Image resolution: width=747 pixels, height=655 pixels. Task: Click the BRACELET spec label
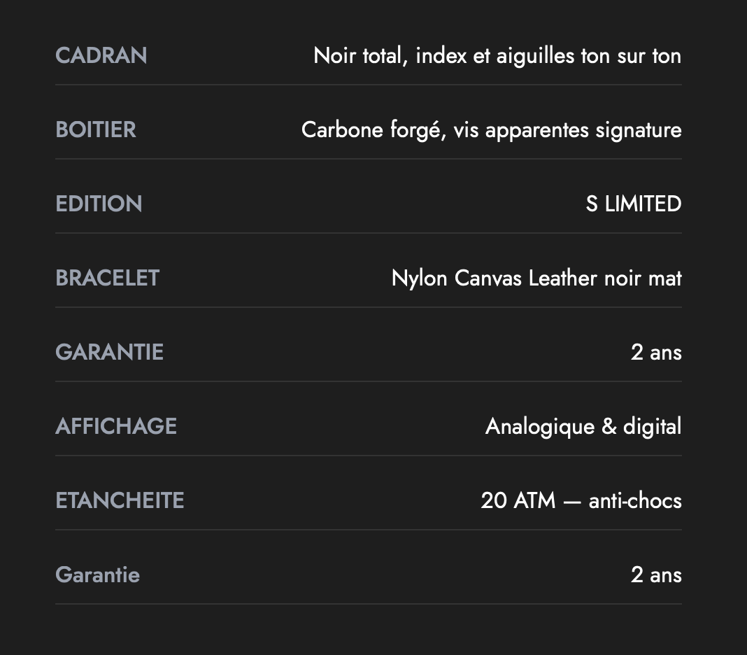coord(108,279)
